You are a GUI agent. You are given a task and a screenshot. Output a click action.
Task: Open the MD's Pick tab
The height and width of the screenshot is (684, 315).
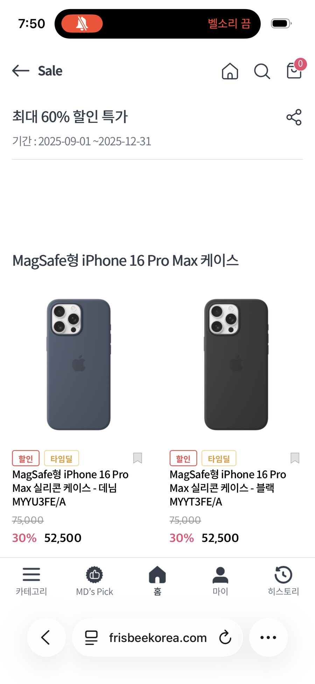(x=94, y=581)
